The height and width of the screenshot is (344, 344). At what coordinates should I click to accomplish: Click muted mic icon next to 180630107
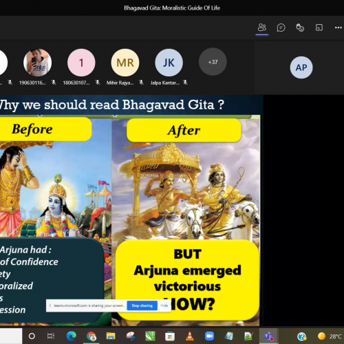(98, 83)
